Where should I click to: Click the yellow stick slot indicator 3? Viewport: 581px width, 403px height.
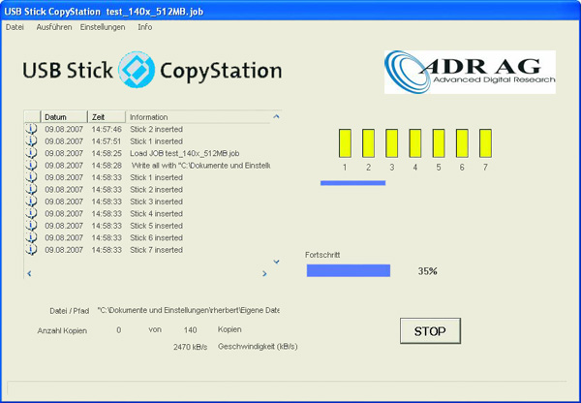click(391, 143)
